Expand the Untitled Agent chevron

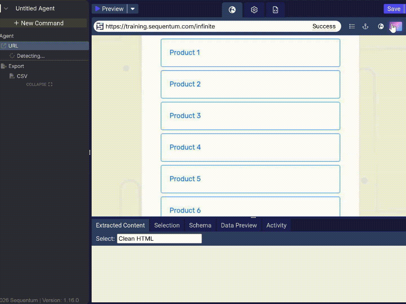[x=6, y=8]
